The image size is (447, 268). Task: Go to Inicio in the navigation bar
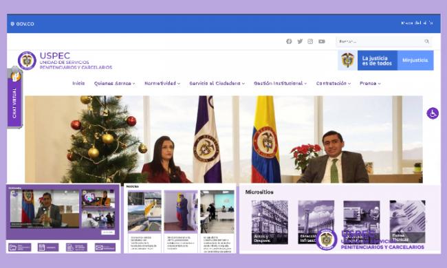[x=78, y=83]
